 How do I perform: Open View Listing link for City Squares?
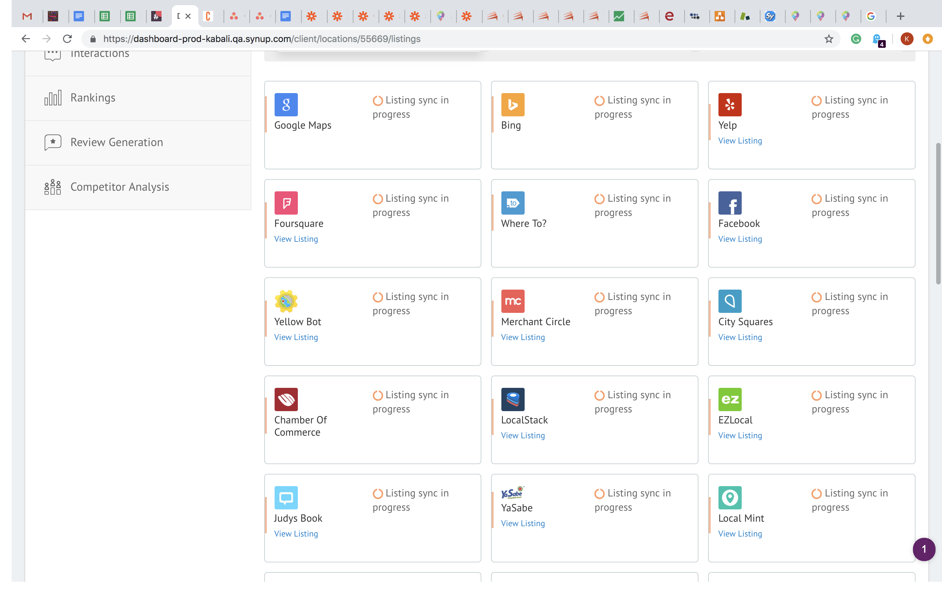[x=740, y=337]
